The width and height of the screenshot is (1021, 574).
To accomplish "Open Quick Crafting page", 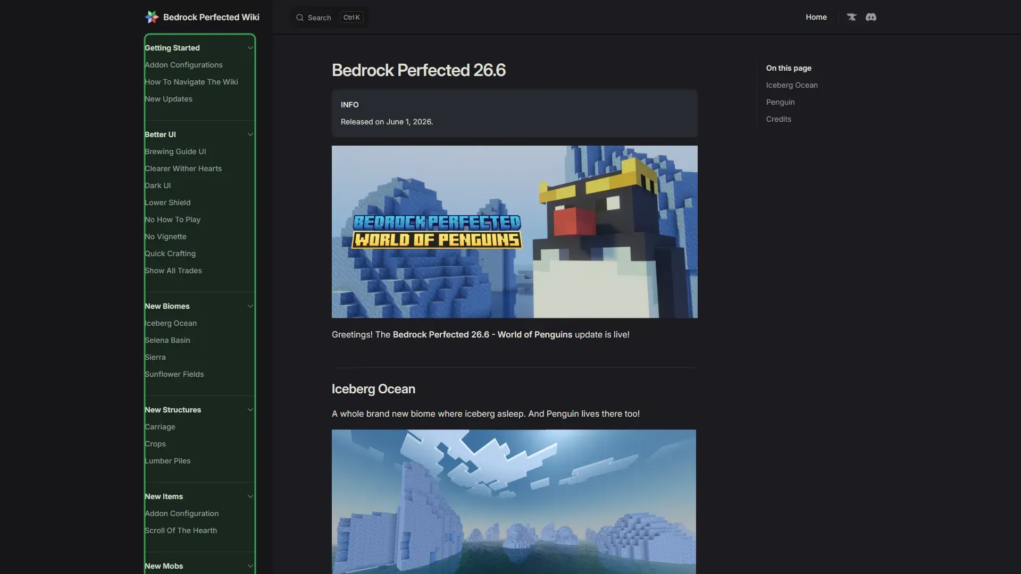I will tap(170, 254).
